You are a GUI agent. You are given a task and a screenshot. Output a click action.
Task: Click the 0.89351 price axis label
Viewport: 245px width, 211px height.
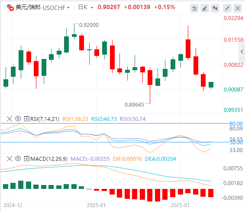pyautogui.click(x=233, y=110)
